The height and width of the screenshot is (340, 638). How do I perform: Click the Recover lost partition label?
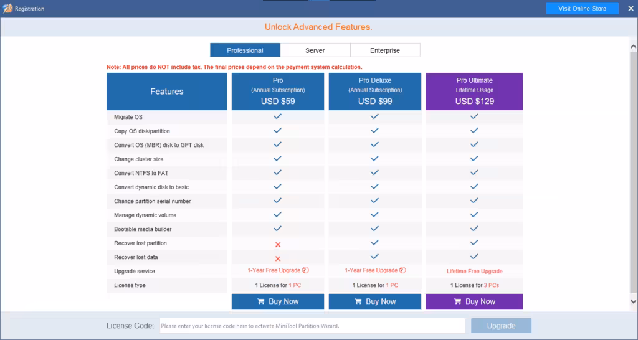tap(140, 243)
